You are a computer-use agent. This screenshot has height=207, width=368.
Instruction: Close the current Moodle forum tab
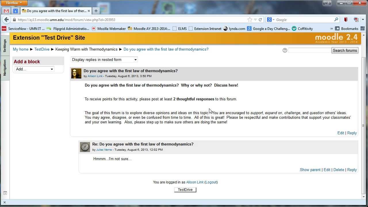click(x=89, y=11)
